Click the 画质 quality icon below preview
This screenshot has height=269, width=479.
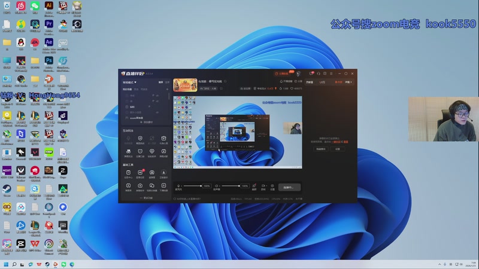254,186
